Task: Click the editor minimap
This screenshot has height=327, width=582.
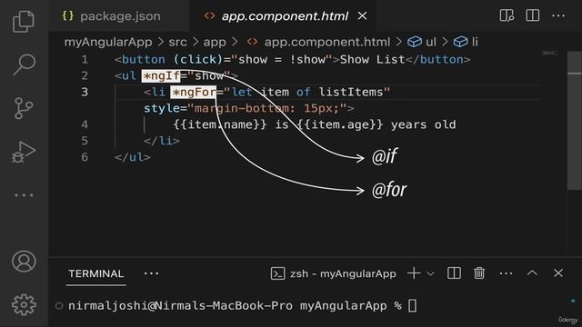Action: click(550, 54)
